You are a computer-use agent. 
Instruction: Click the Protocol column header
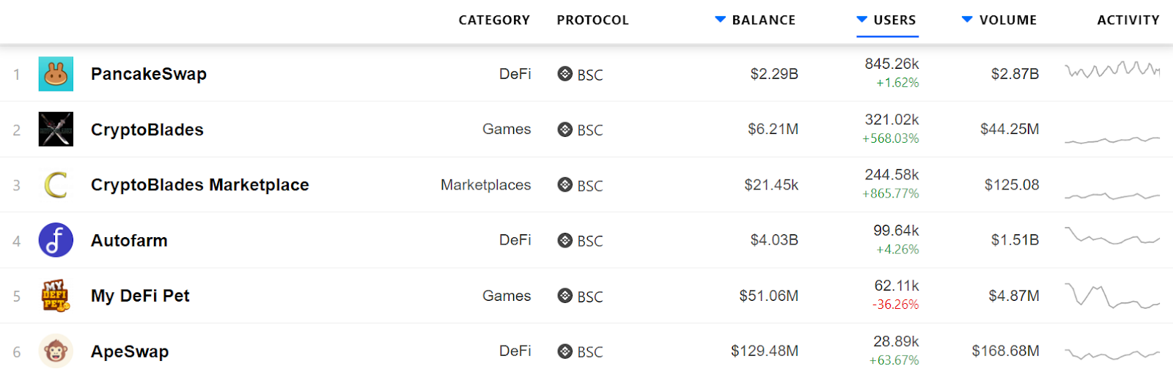592,20
